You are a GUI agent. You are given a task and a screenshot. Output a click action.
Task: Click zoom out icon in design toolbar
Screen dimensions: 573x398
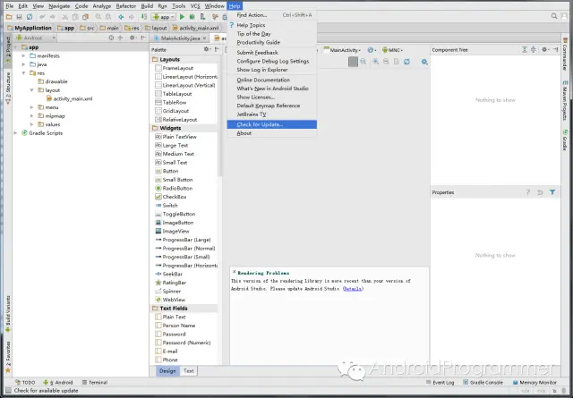point(386,62)
